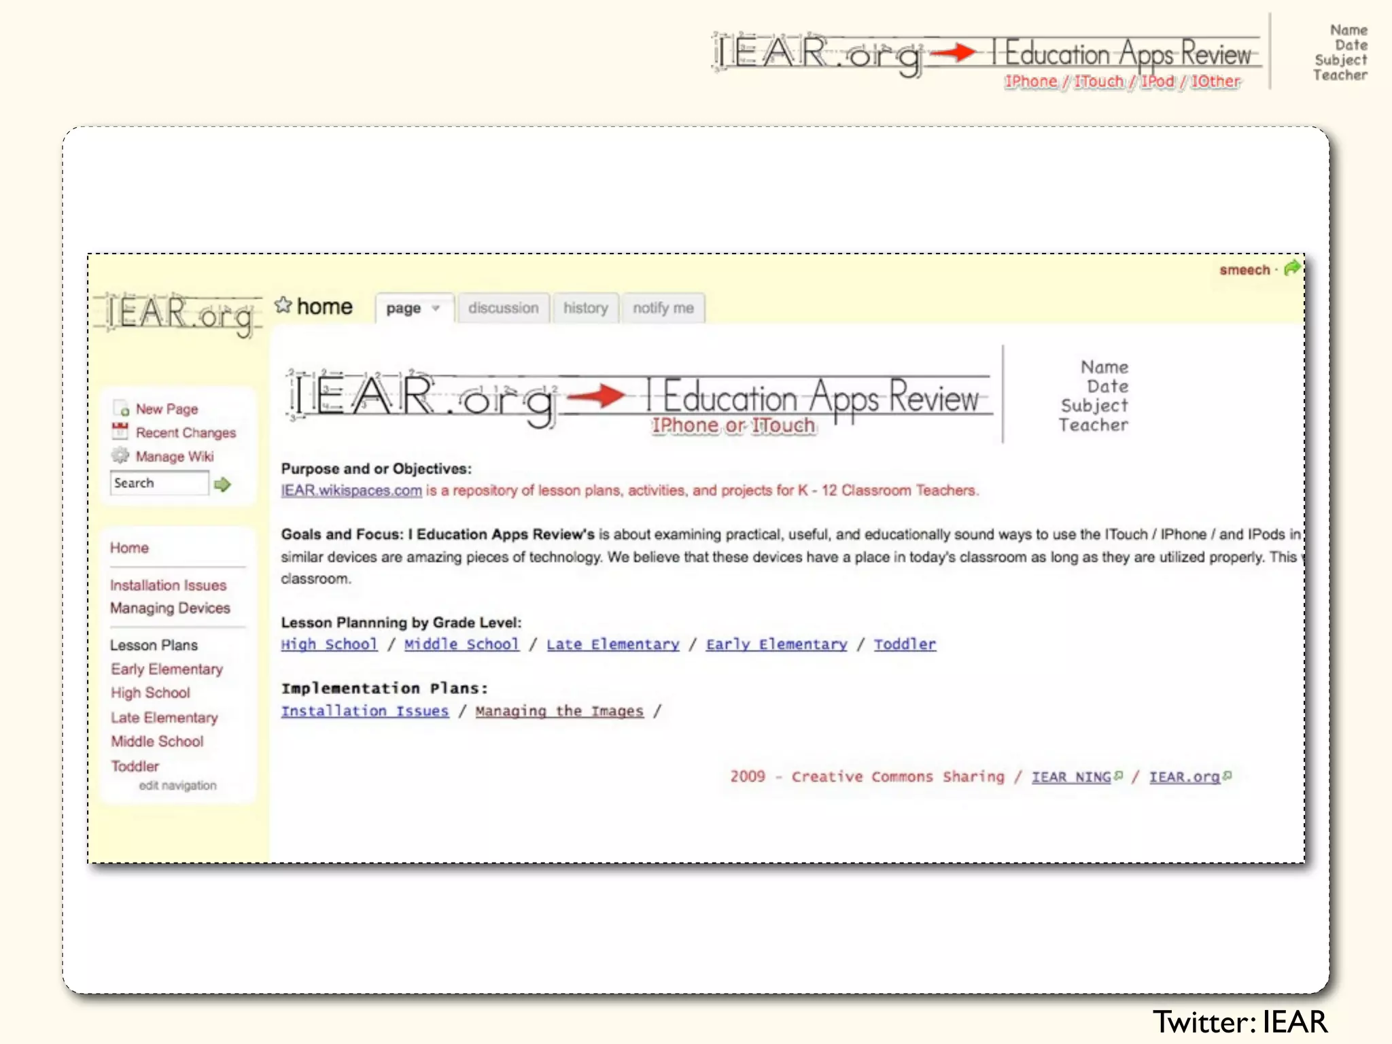Image resolution: width=1392 pixels, height=1044 pixels.
Task: Open Manage Wiki link
Action: tap(175, 456)
